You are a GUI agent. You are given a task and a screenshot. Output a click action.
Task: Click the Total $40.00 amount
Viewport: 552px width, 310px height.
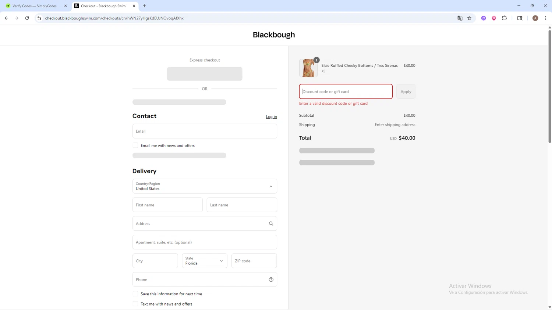[x=407, y=138]
